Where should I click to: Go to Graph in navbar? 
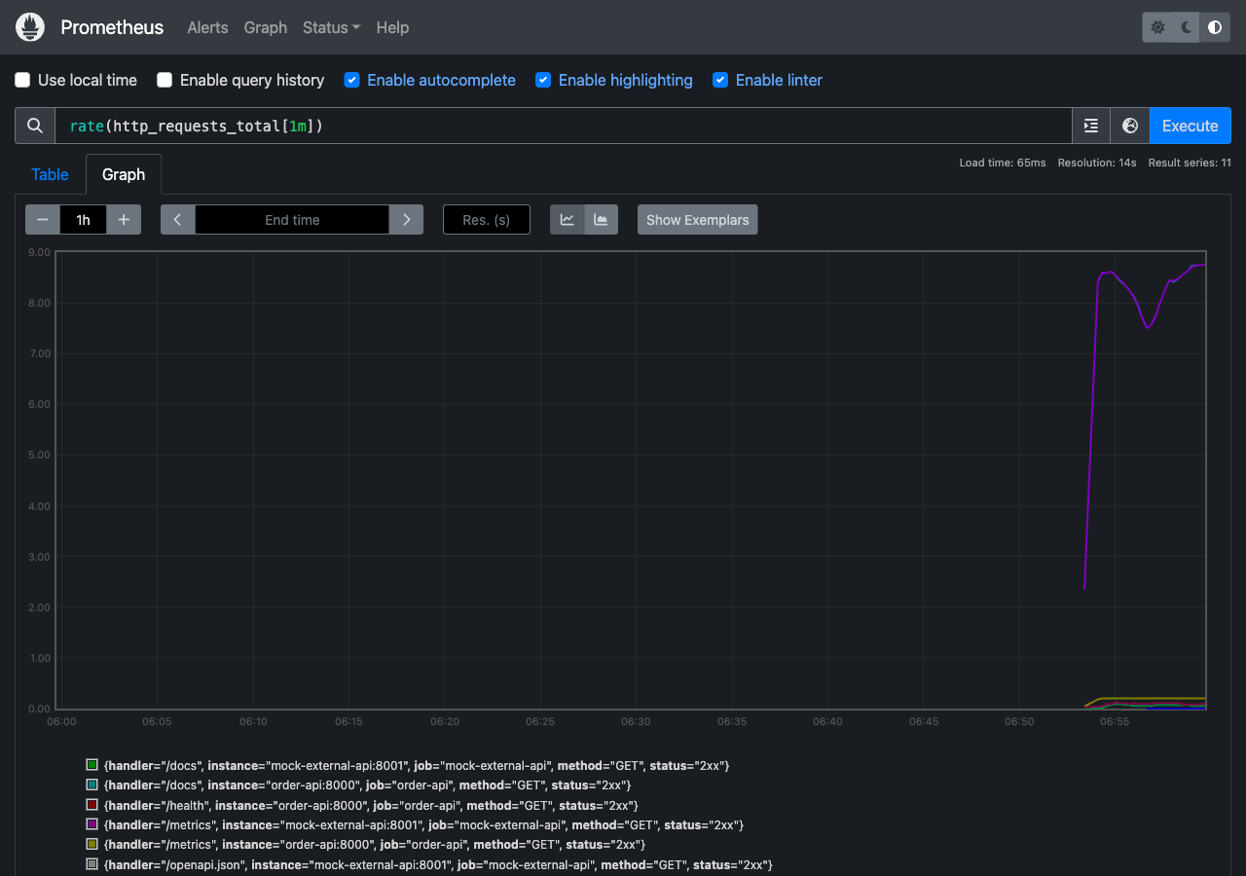pos(266,27)
